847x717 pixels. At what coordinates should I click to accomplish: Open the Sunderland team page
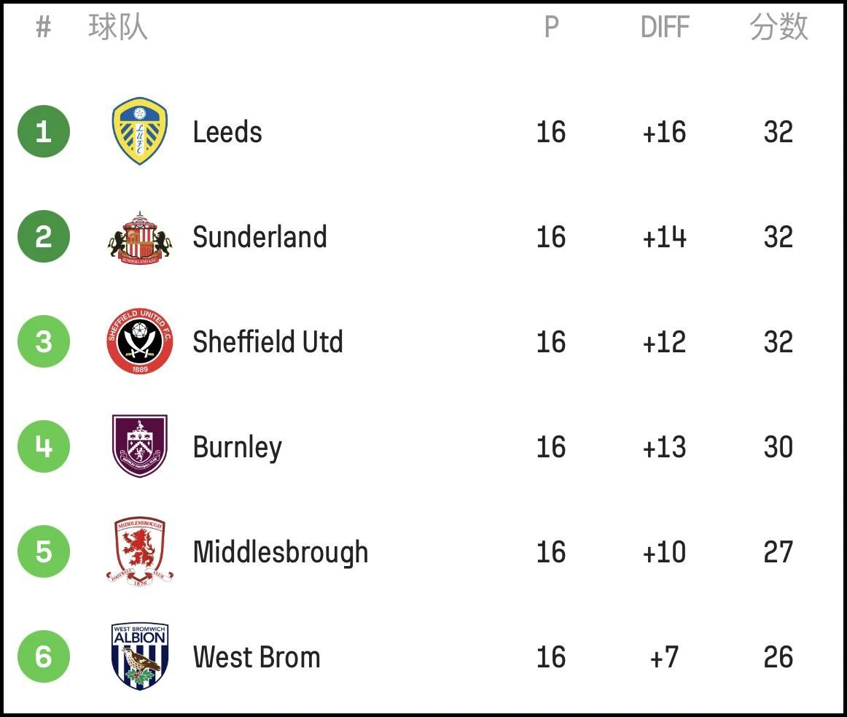(259, 237)
